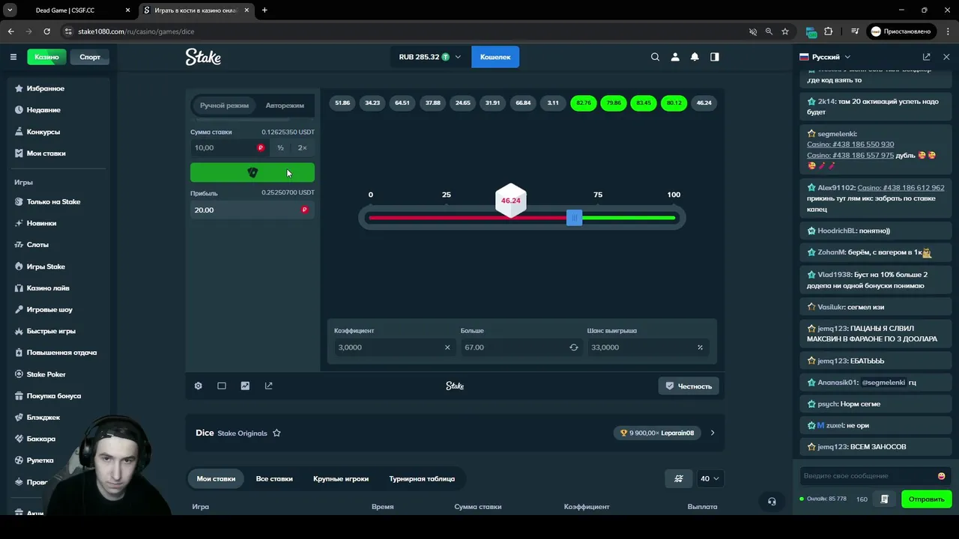Open Stake logo home link

pos(203,57)
